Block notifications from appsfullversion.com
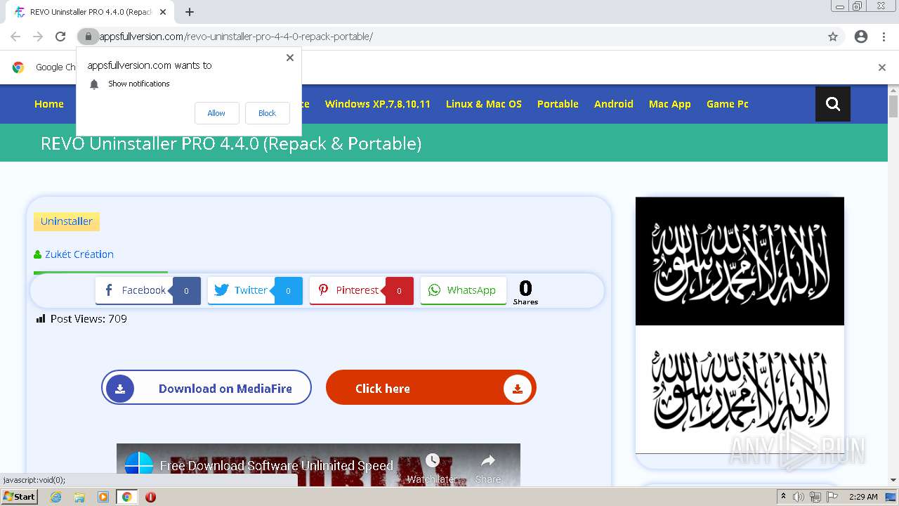899x506 pixels. click(x=267, y=113)
